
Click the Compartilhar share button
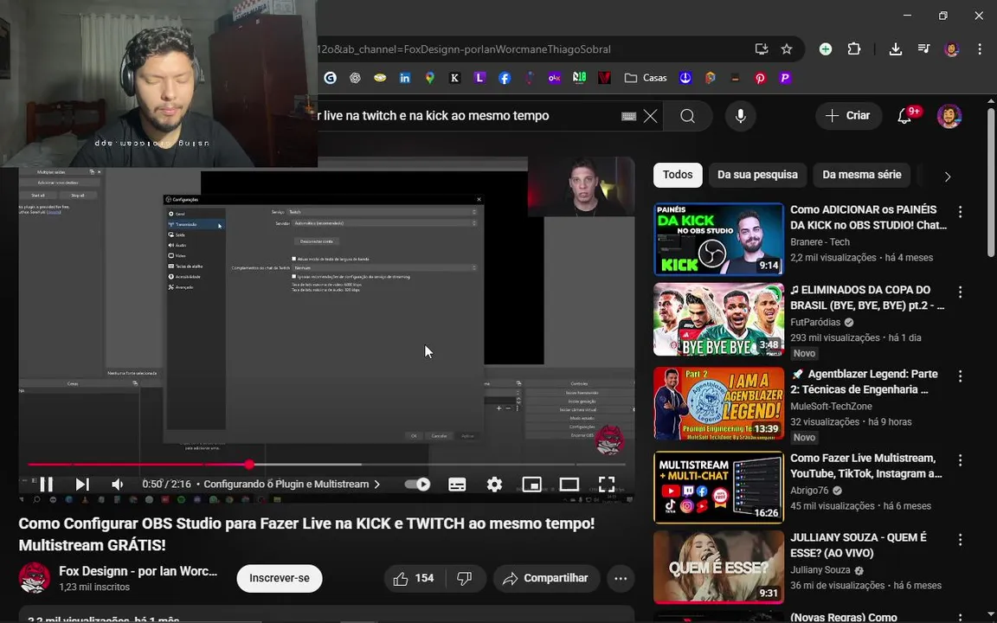pos(546,579)
